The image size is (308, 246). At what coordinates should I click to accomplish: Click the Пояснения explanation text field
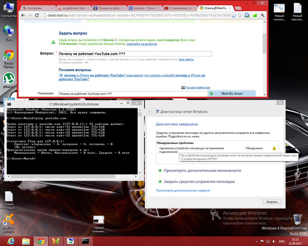[x=133, y=94]
